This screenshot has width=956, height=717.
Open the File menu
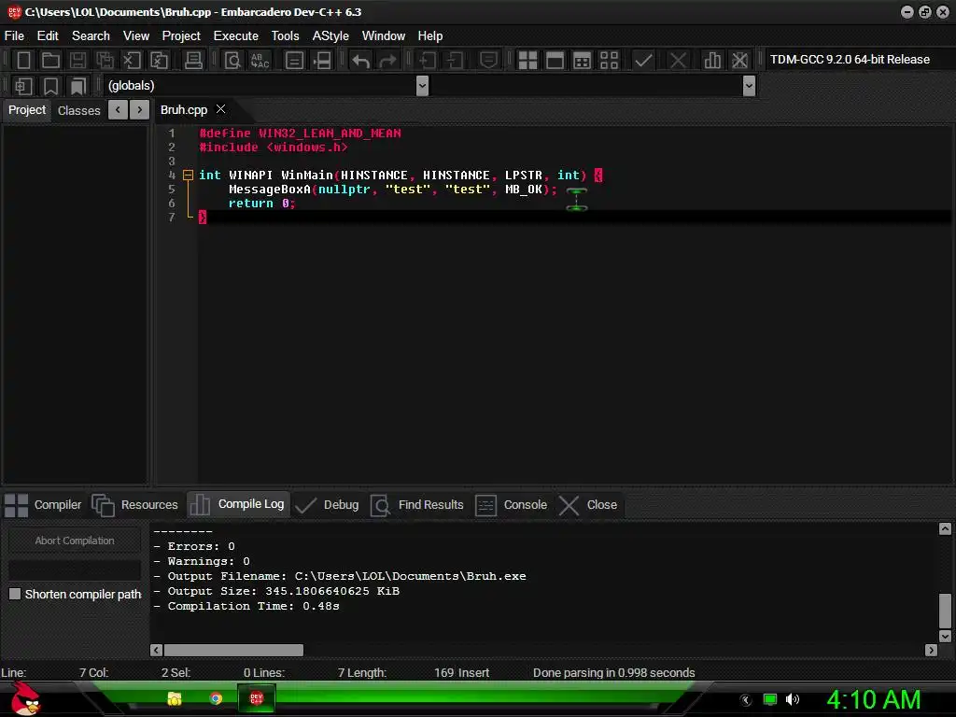(14, 36)
